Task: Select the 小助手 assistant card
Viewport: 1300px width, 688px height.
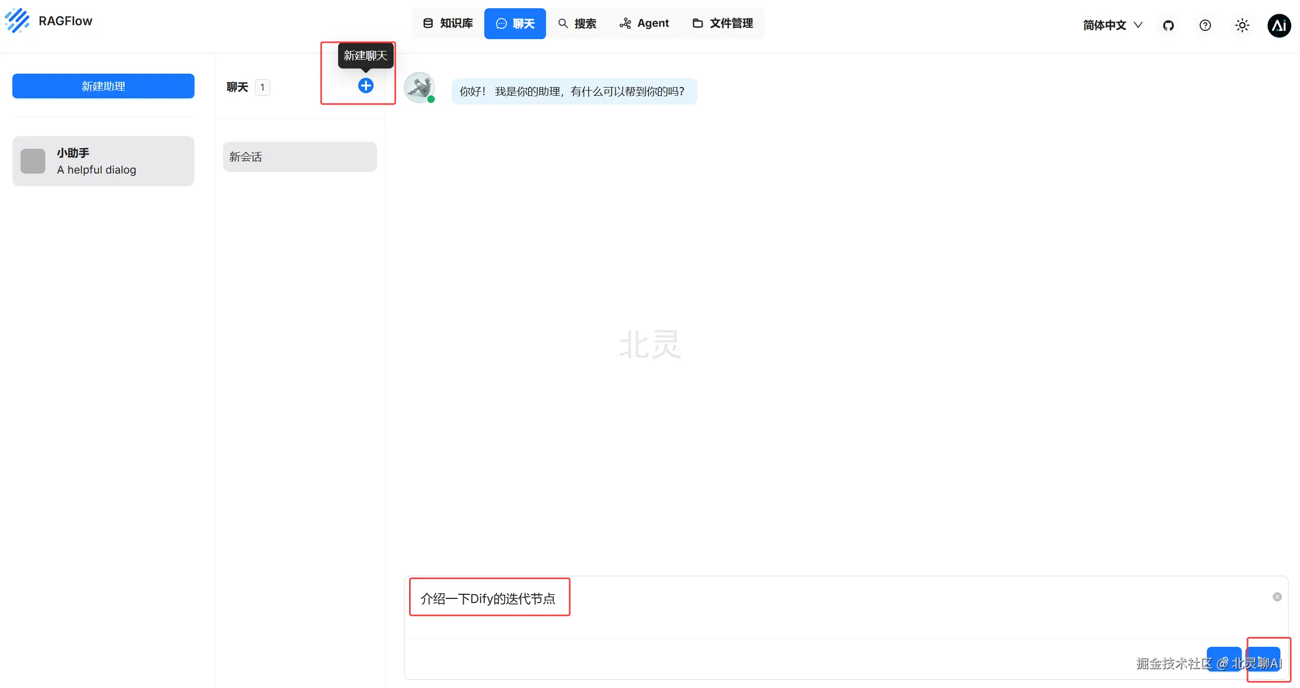Action: 103,161
